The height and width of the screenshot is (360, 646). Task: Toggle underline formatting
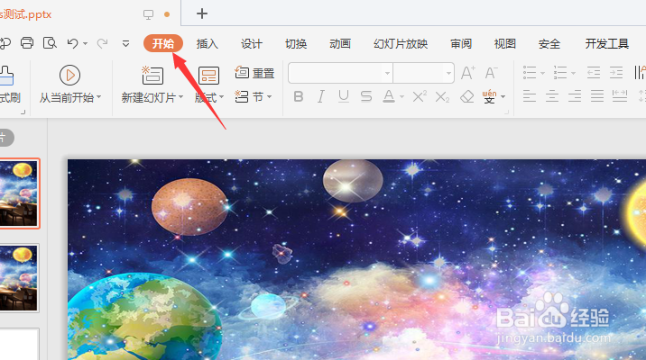tap(343, 97)
